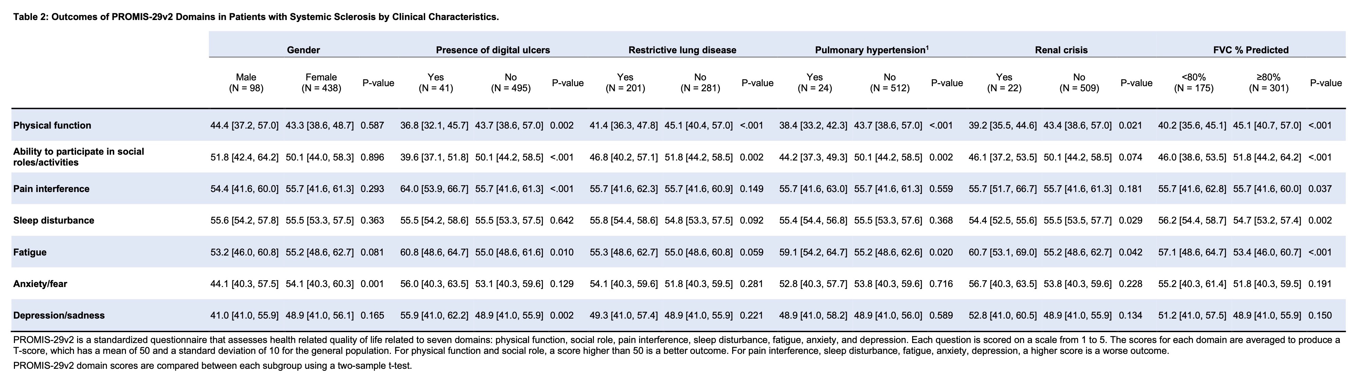The height and width of the screenshot is (380, 1358).
Task: Click the Male (N = 98) subheader
Action: point(246,83)
